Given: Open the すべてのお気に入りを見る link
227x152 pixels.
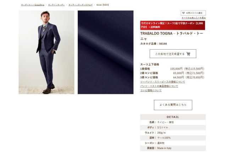Looking at the screenshot, I should (194, 18).
